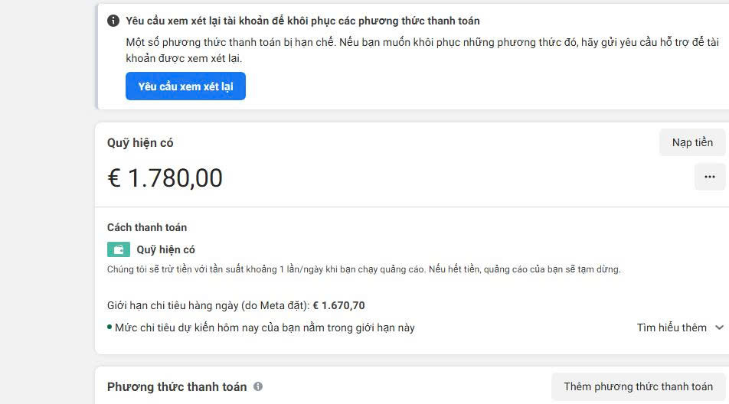Click the Cách thanh toán heading
The image size is (729, 404).
pyautogui.click(x=147, y=227)
